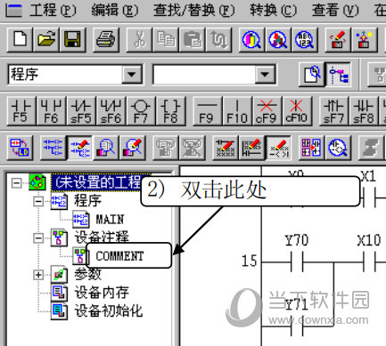The width and height of the screenshot is (386, 346).
Task: Insert parallel closed contact sF6
Action: point(111,111)
